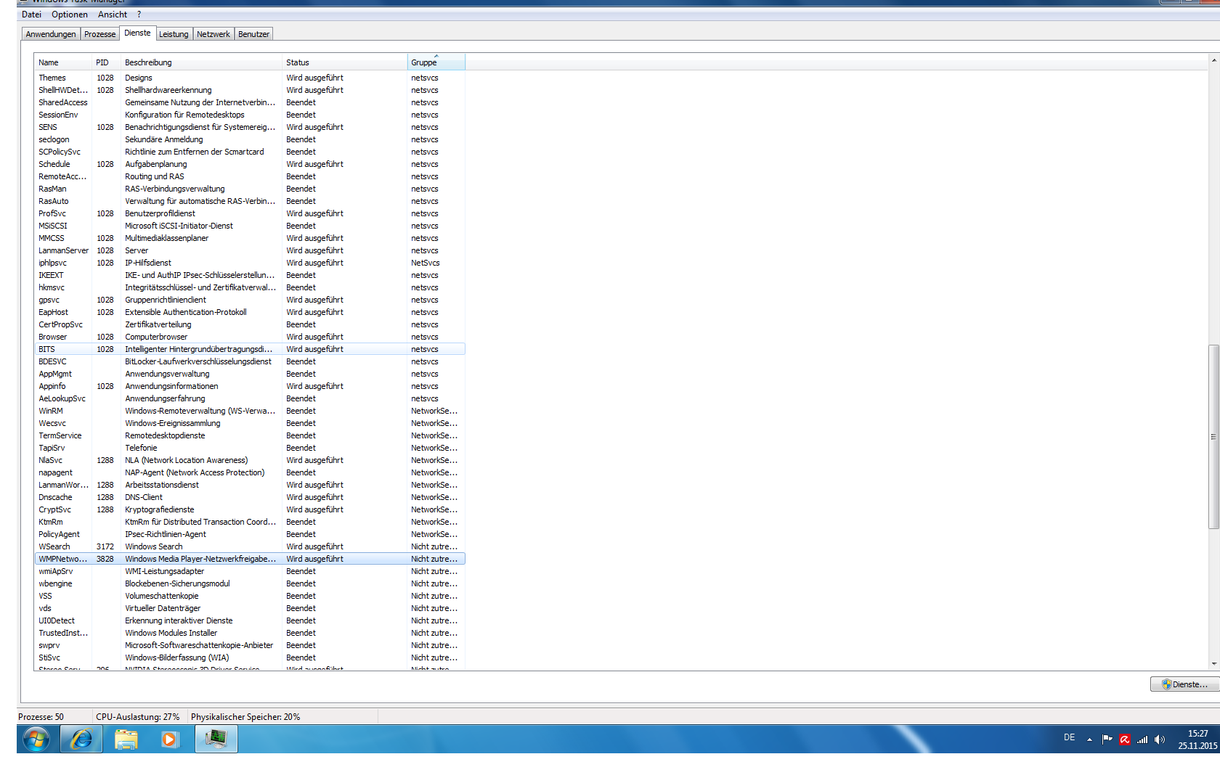Select the Appinfo service row

250,386
